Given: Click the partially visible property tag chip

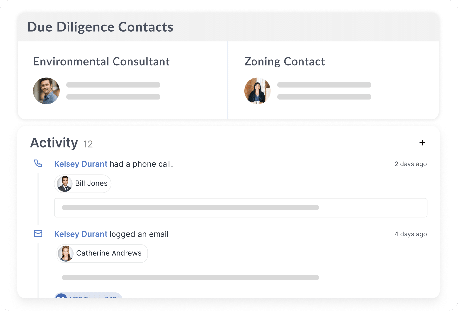Looking at the screenshot, I should (88, 295).
